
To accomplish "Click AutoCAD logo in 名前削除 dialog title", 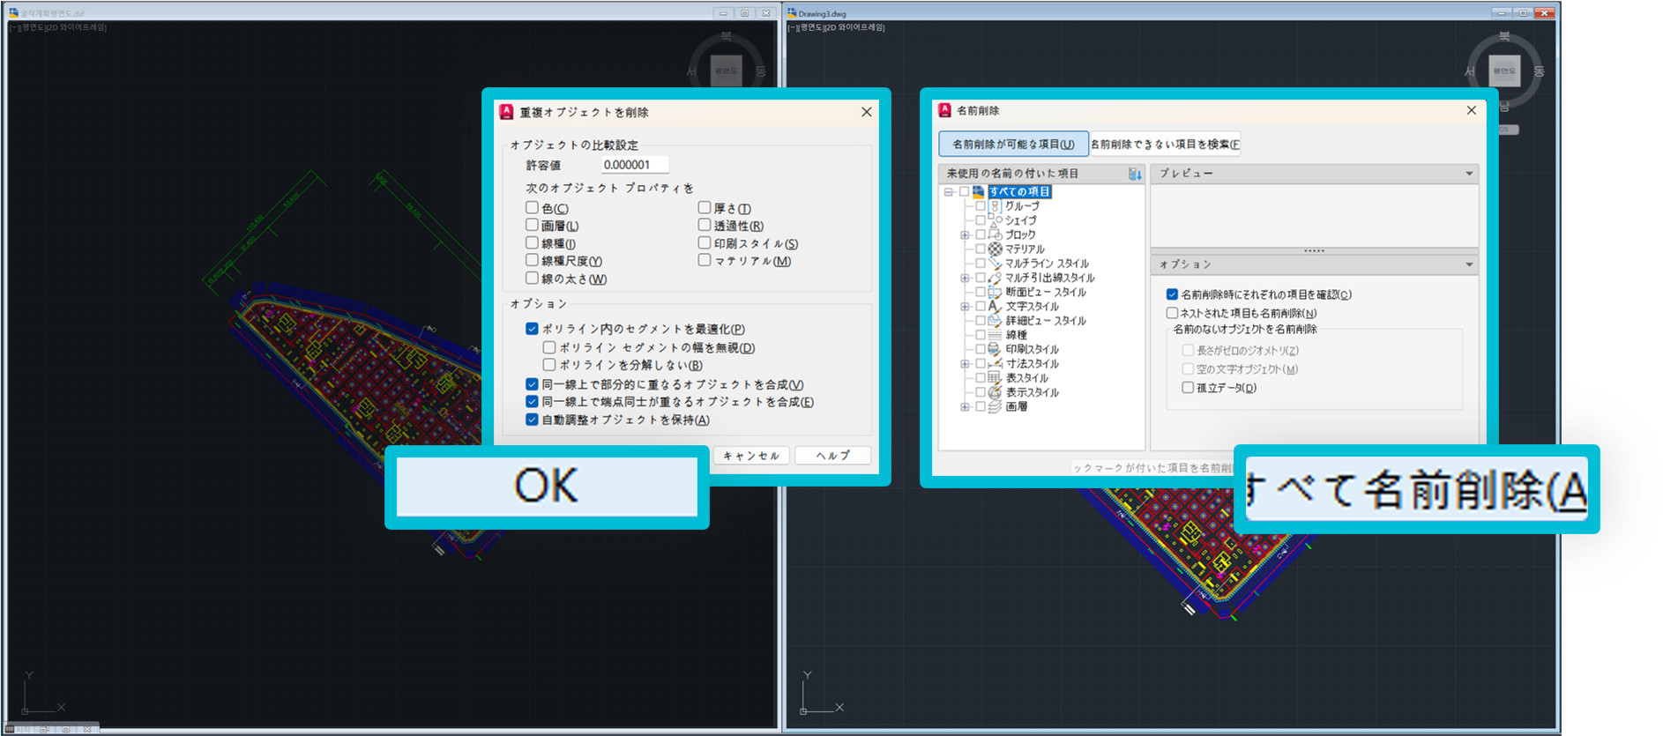I will tap(944, 110).
